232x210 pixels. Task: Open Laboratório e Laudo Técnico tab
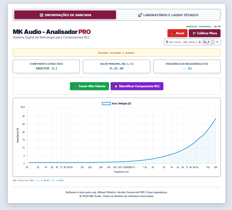tap(168, 15)
